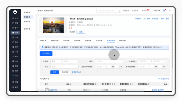Click the 自定义列表 customize list icon

(159, 79)
